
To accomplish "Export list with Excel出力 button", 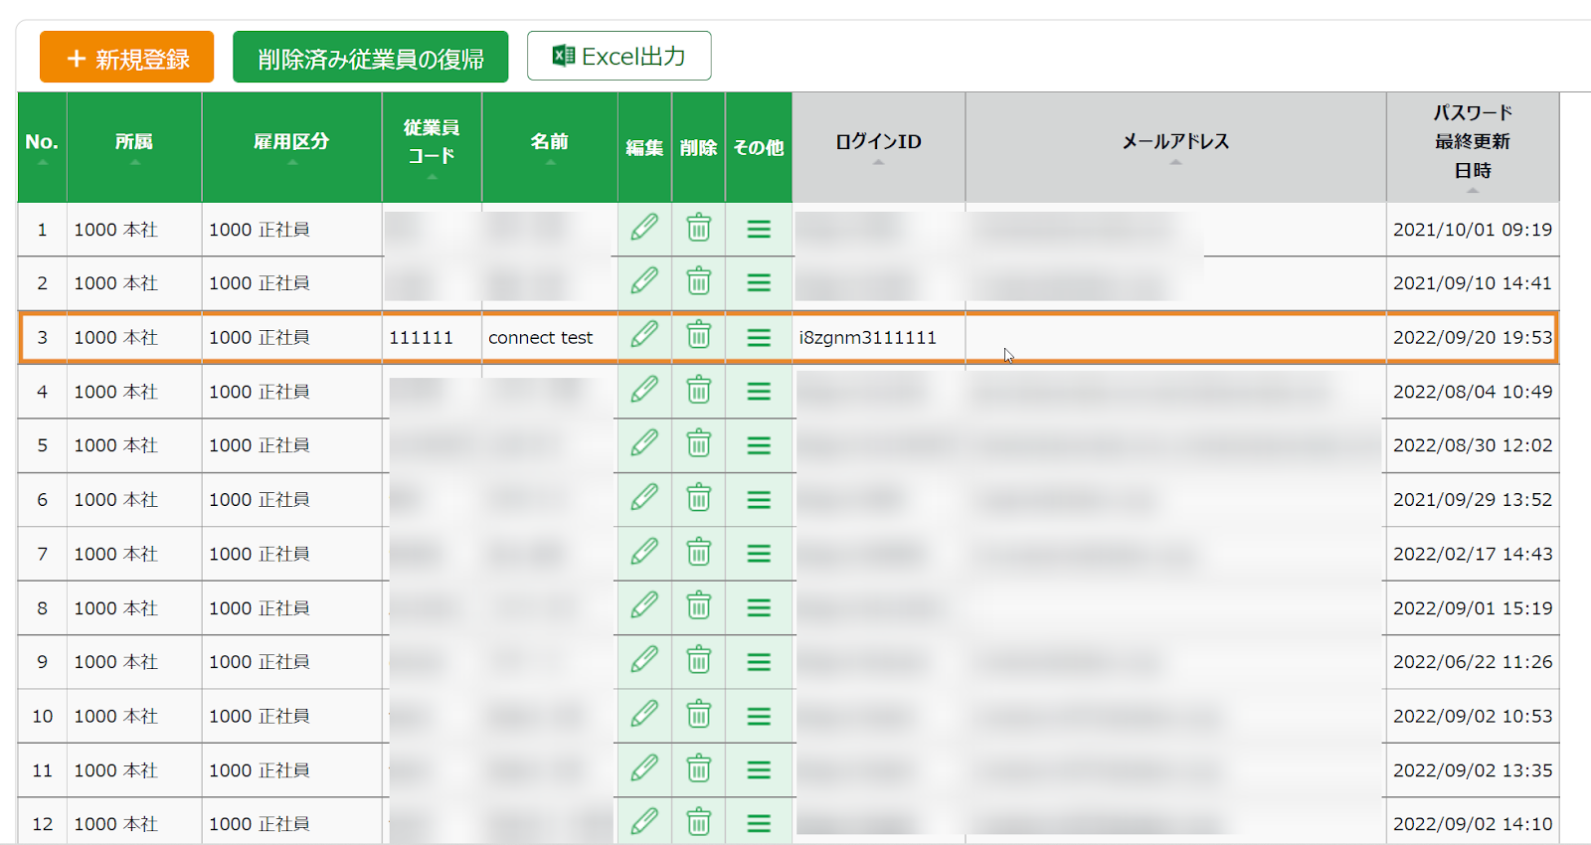I will pos(619,56).
